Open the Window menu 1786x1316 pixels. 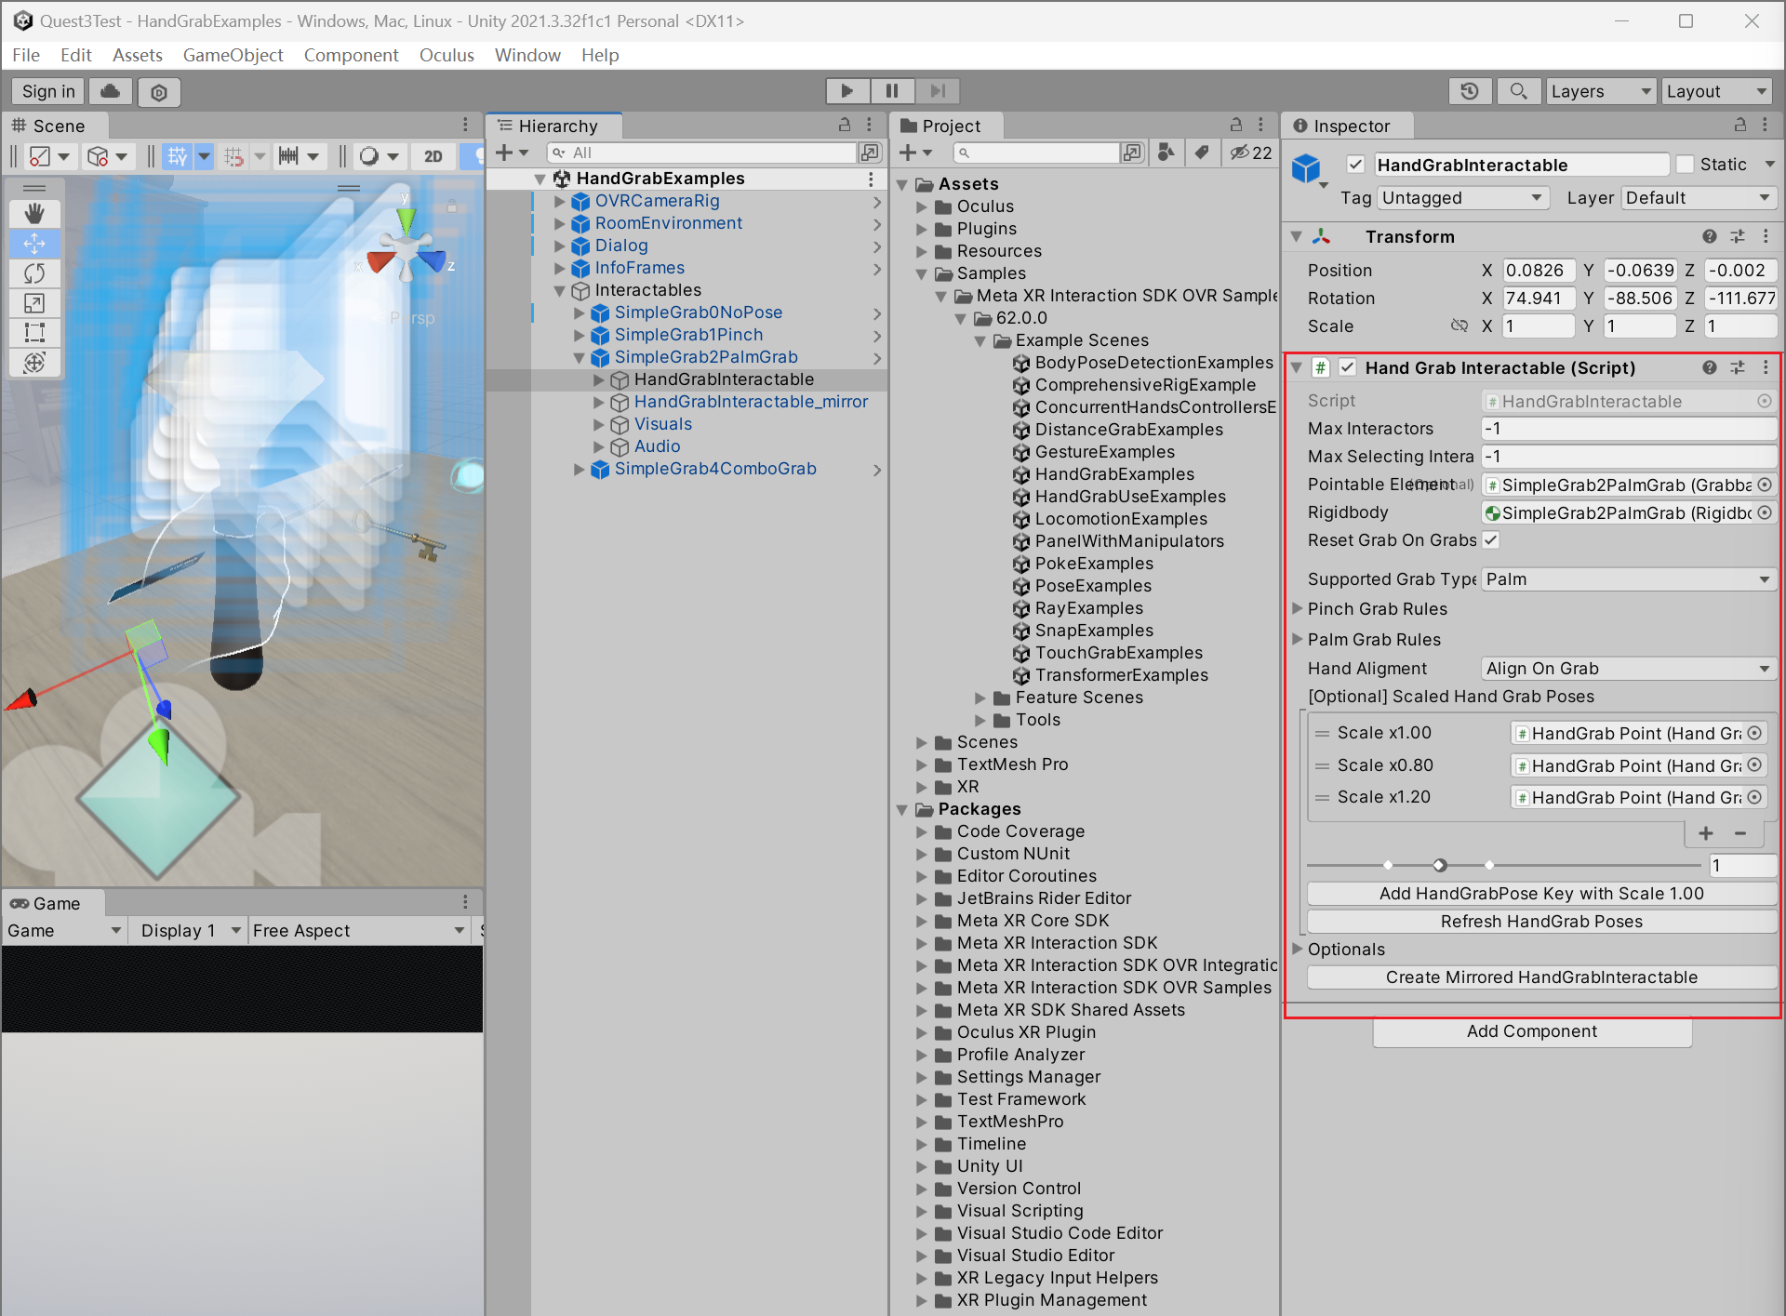(x=527, y=55)
